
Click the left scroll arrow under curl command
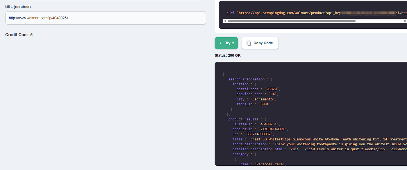[225, 21]
